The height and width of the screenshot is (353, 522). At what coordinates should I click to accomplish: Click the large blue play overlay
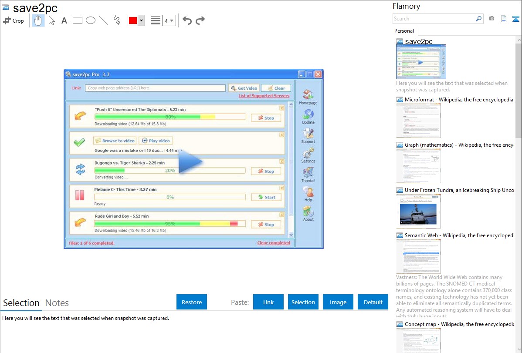190,161
